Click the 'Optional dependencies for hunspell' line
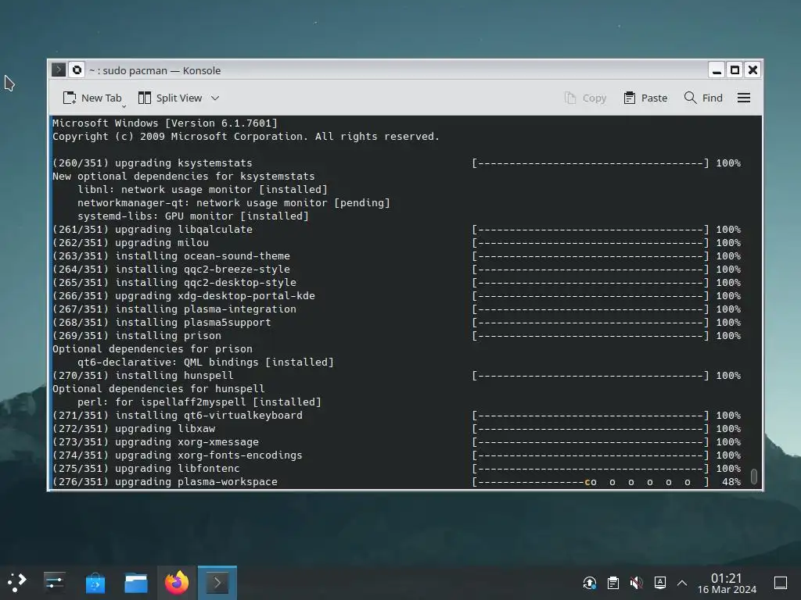801x600 pixels. click(x=158, y=388)
